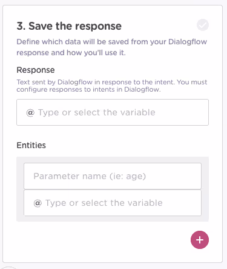Click the step number '3.' in the title
The width and height of the screenshot is (227, 269).
point(21,26)
